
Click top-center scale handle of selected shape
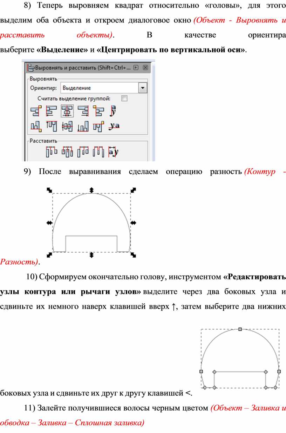pos(91,190)
